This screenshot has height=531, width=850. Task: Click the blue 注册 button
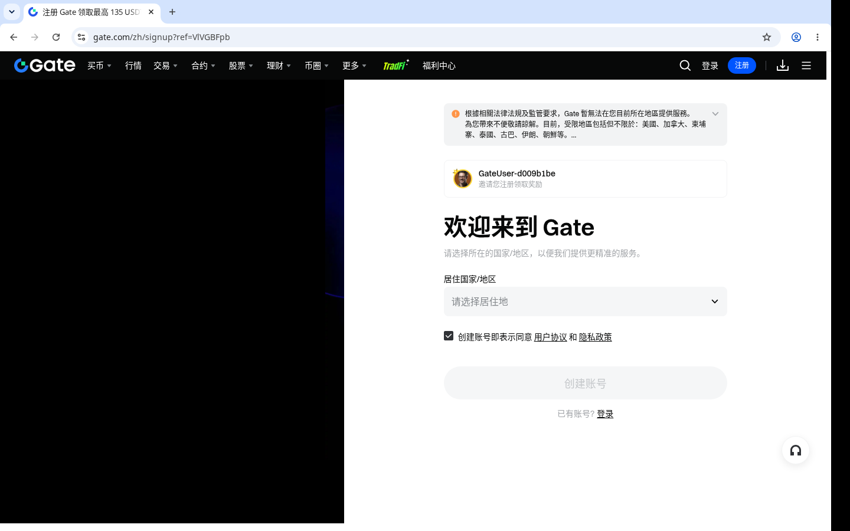742,65
